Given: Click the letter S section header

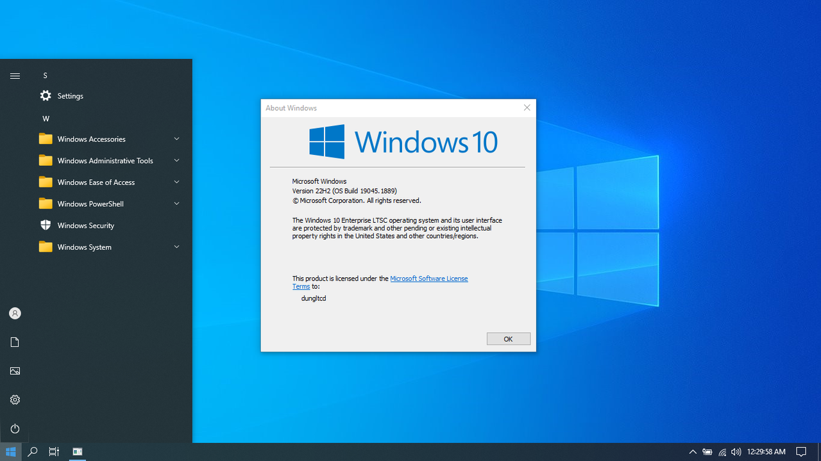Looking at the screenshot, I should (x=46, y=76).
